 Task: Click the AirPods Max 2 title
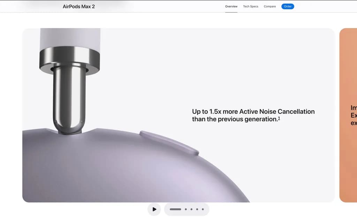[78, 7]
